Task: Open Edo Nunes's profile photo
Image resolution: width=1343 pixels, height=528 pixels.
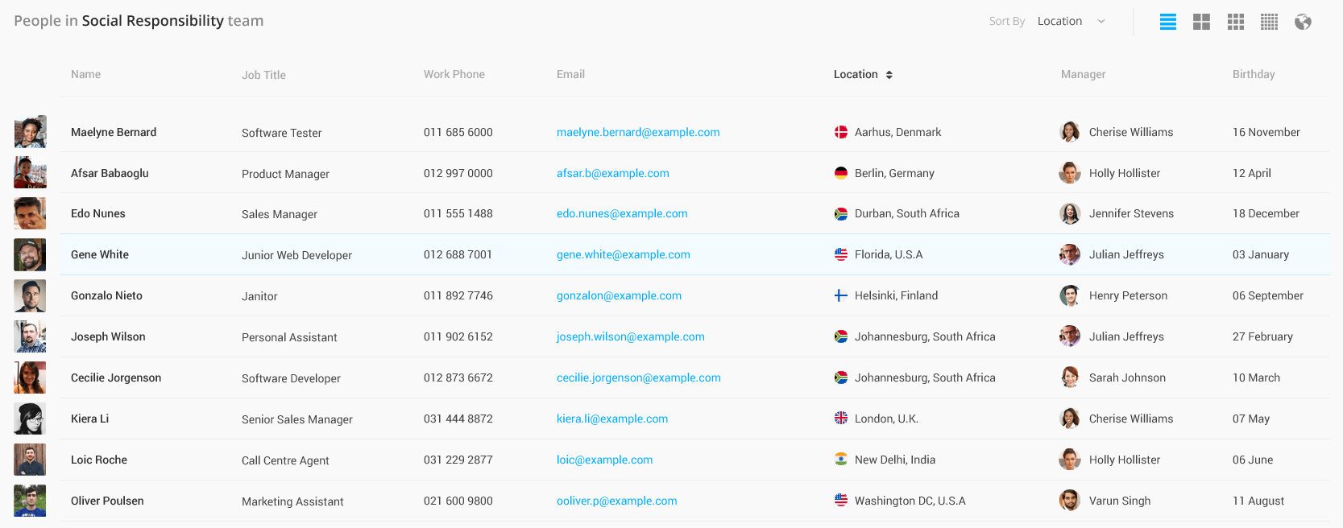Action: pyautogui.click(x=30, y=213)
